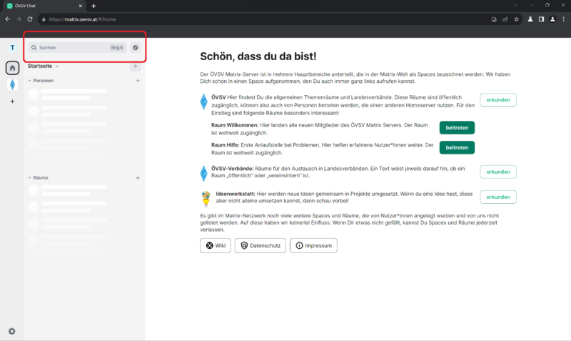This screenshot has height=341, width=571.
Task: Add a room via Räume plus icon
Action: point(138,178)
